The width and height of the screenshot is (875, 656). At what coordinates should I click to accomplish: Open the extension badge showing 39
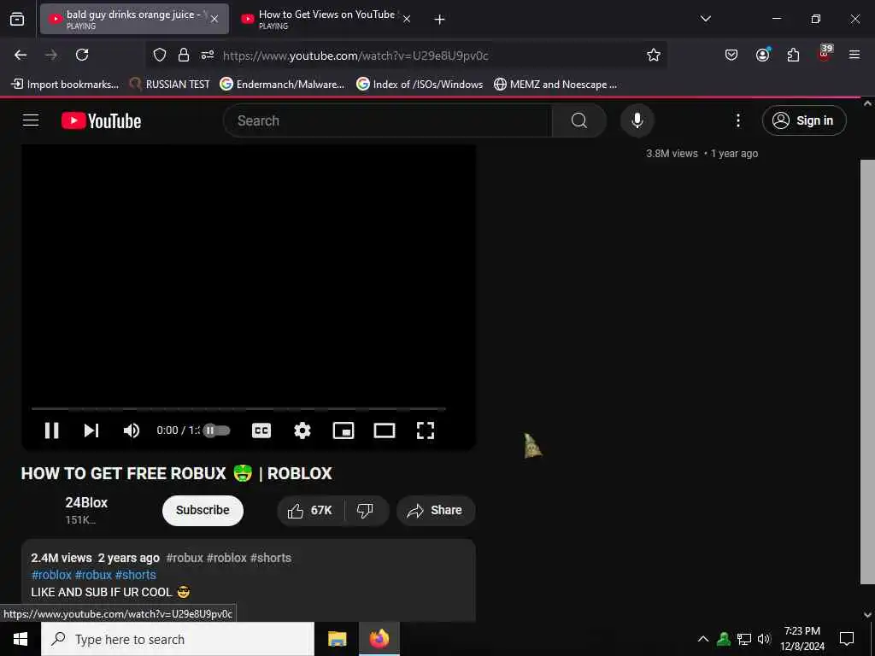[825, 53]
